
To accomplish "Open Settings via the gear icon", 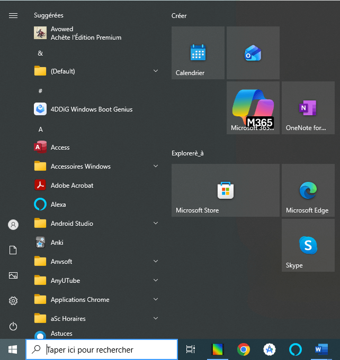I will (x=13, y=301).
